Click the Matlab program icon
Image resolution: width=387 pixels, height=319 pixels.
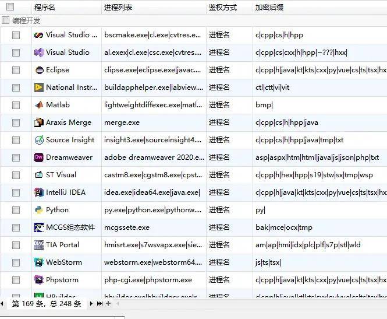pos(39,105)
